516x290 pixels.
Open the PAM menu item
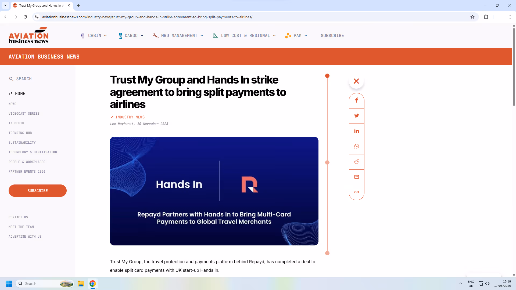point(298,36)
